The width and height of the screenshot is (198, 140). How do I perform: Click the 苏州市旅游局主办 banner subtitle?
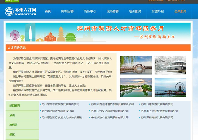154,37
